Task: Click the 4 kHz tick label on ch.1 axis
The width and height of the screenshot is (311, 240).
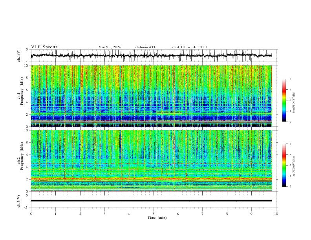Action: coord(27,102)
